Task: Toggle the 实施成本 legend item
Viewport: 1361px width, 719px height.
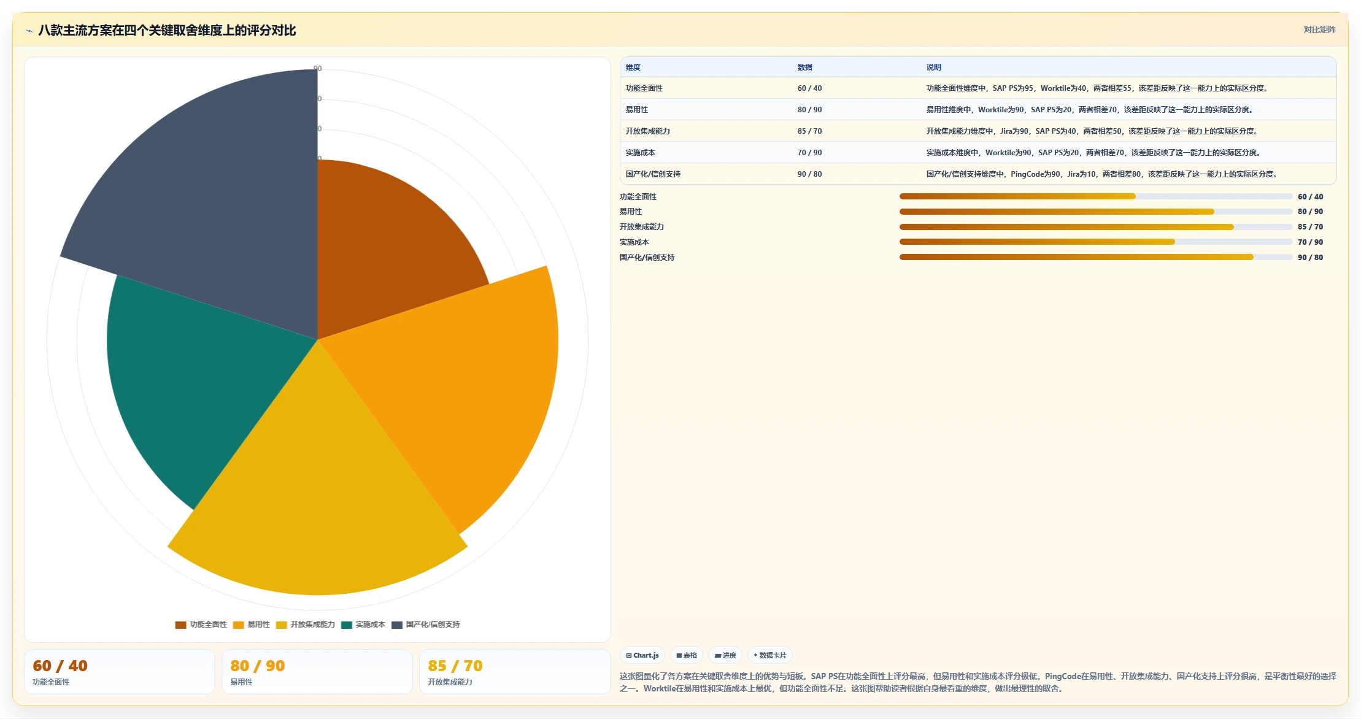Action: (x=363, y=625)
